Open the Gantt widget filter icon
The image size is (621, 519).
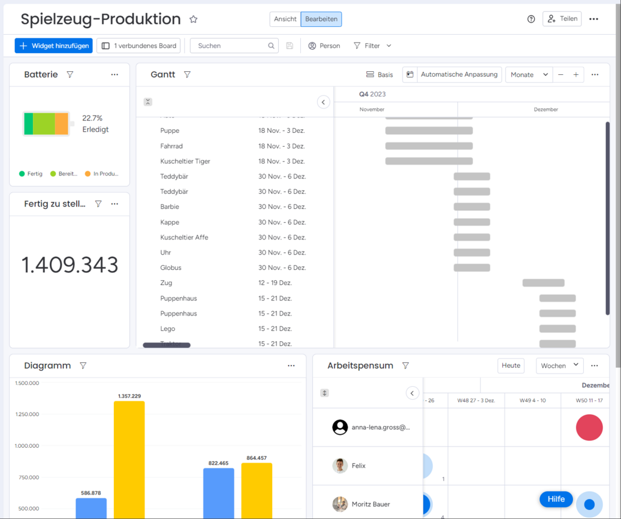pos(188,74)
